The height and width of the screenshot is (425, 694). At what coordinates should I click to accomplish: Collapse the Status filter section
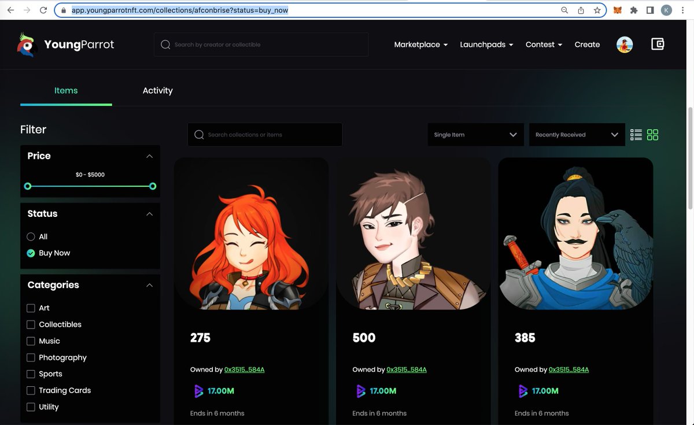(150, 214)
